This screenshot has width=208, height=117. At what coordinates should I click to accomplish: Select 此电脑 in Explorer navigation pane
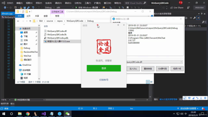[26, 70]
